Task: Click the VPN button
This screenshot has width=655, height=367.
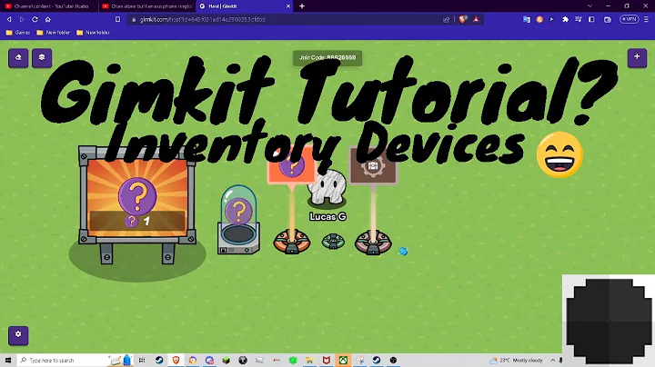Action: coord(630,19)
